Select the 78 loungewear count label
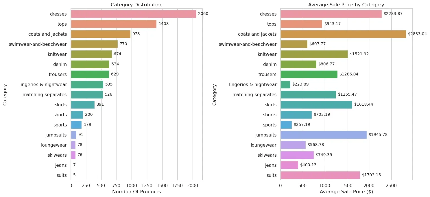 [80, 145]
